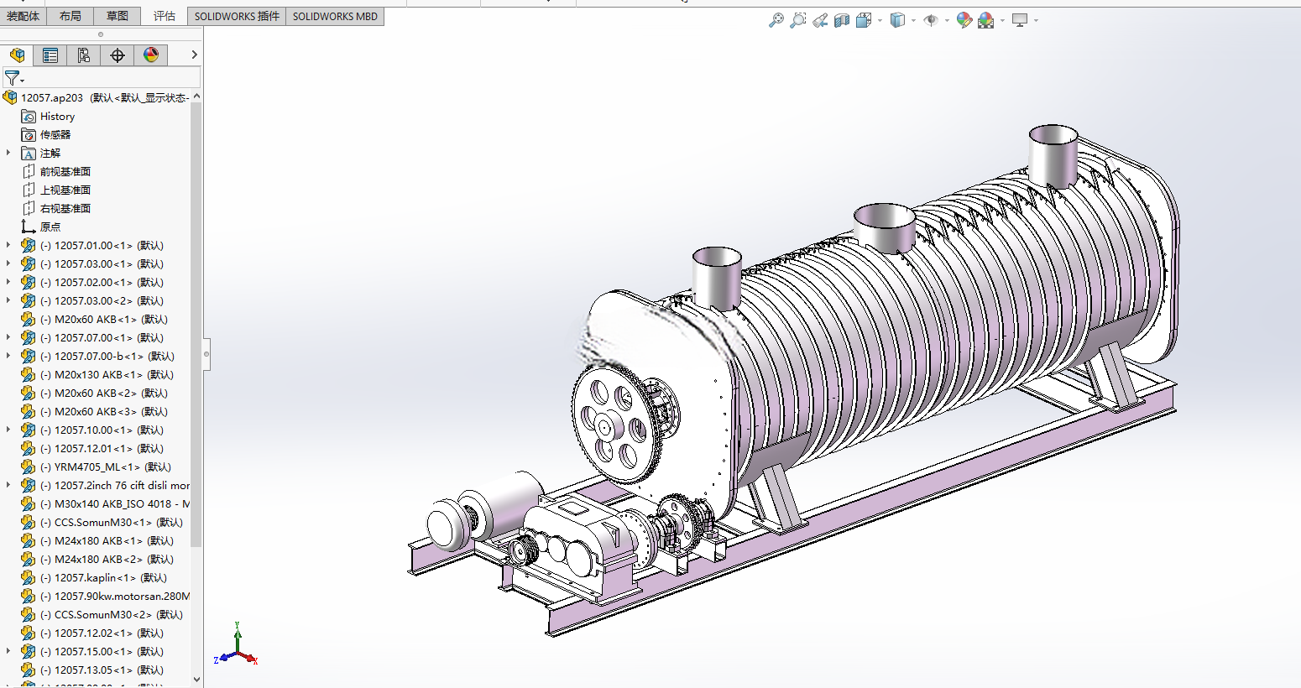This screenshot has height=688, width=1301.
Task: Switch to the 评估 tab
Action: pos(165,16)
